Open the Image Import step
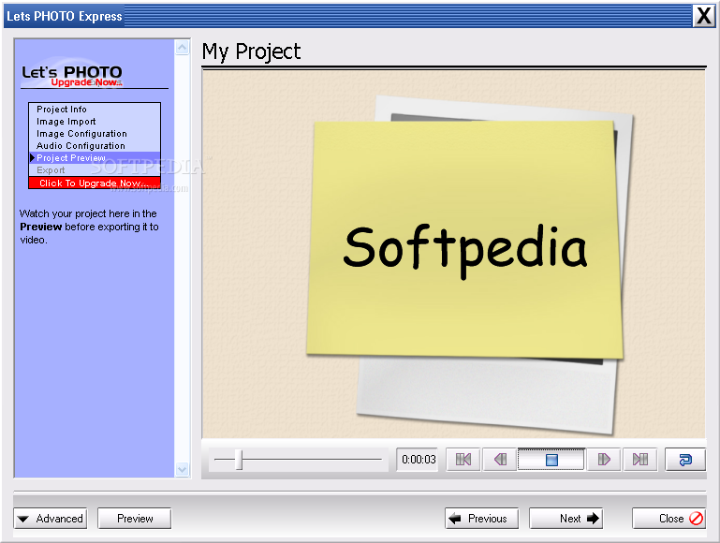Screen dimensions: 720x543 pyautogui.click(x=95, y=122)
